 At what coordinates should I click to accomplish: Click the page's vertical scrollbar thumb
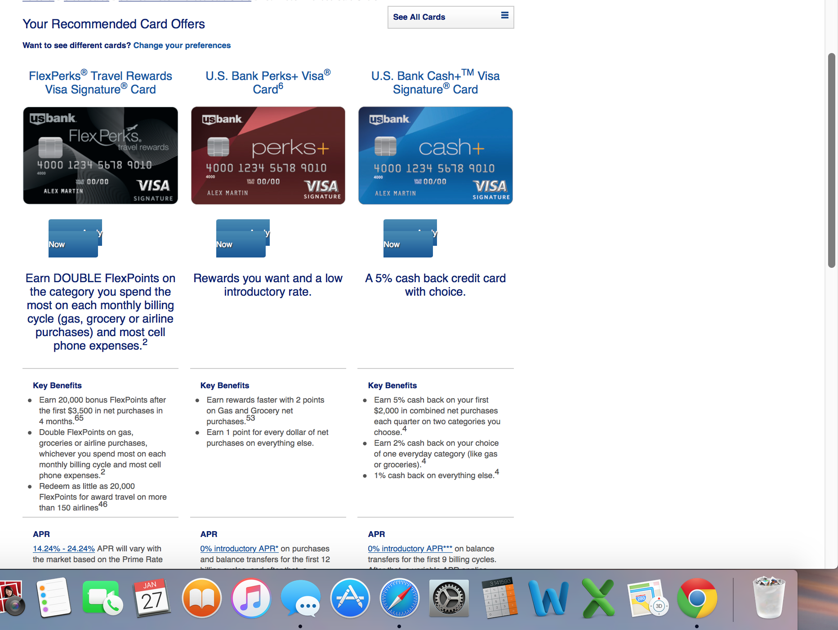(831, 160)
